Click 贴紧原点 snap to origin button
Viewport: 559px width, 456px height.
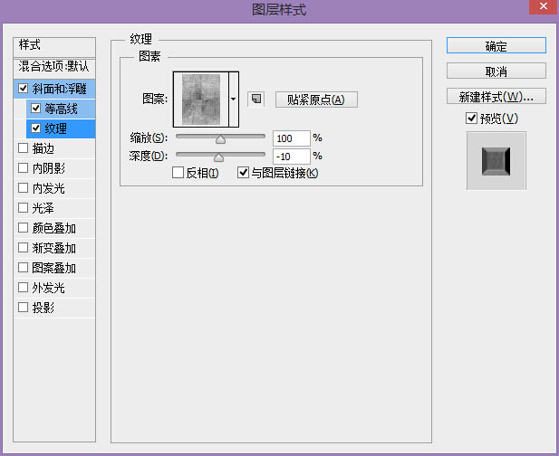(316, 100)
